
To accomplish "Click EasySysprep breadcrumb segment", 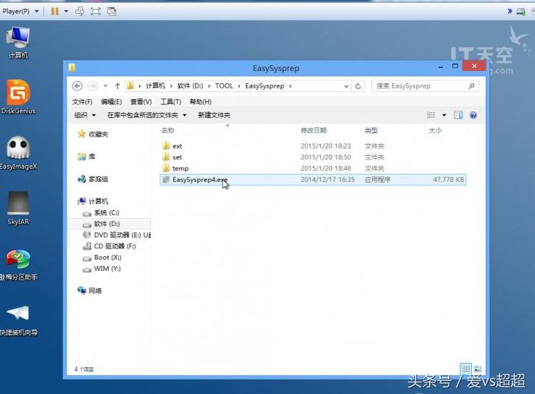I will 265,86.
